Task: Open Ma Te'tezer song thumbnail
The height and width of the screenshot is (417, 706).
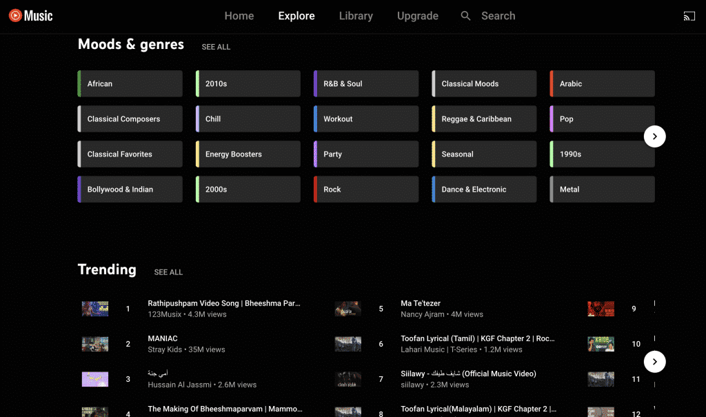Action: pos(348,309)
